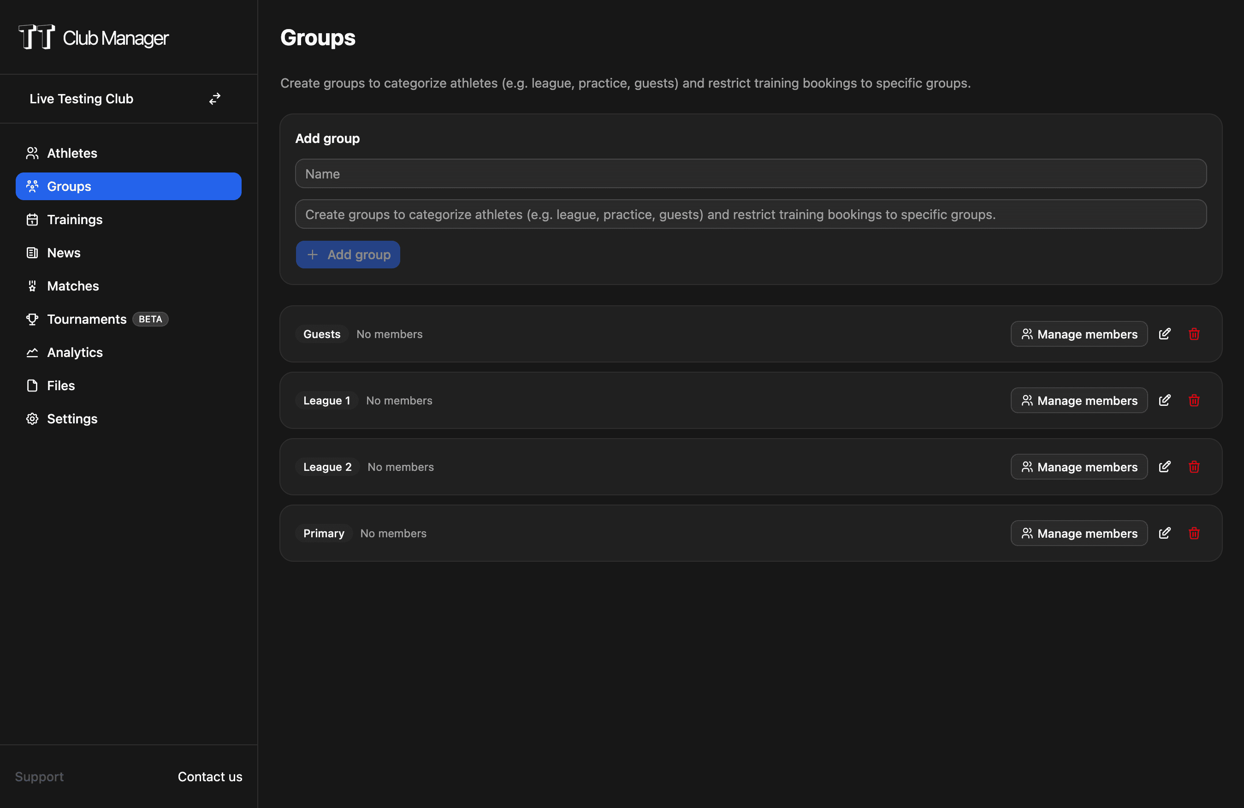Delete the League 2 group
1244x808 pixels.
(x=1194, y=467)
